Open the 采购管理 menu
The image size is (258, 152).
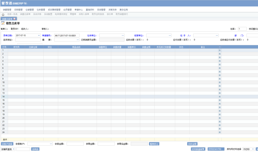tap(18, 10)
